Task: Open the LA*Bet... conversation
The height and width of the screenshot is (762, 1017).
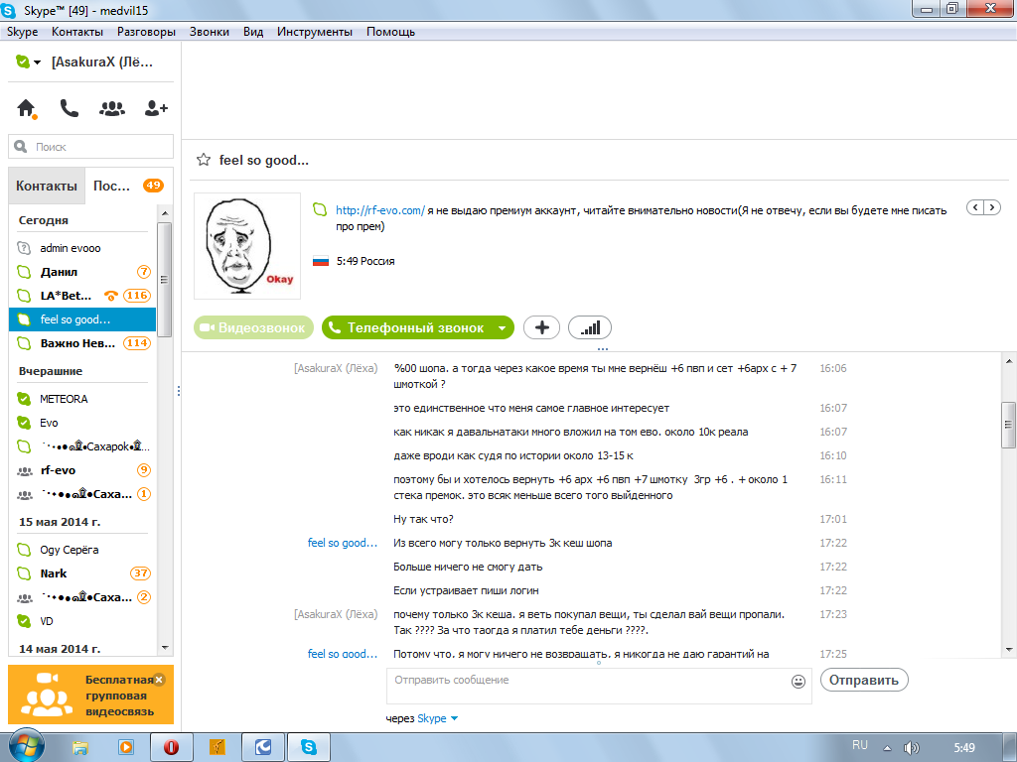Action: pos(82,296)
